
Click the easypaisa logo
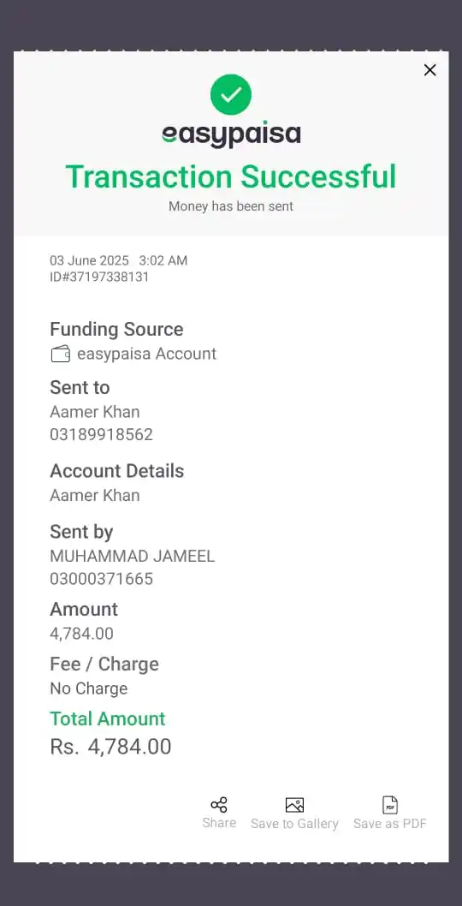[x=231, y=135]
